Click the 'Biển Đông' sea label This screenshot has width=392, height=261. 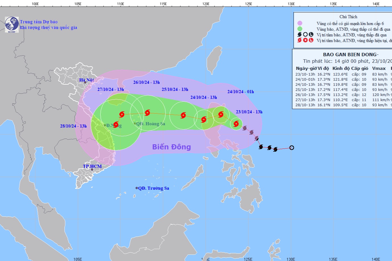172,147
